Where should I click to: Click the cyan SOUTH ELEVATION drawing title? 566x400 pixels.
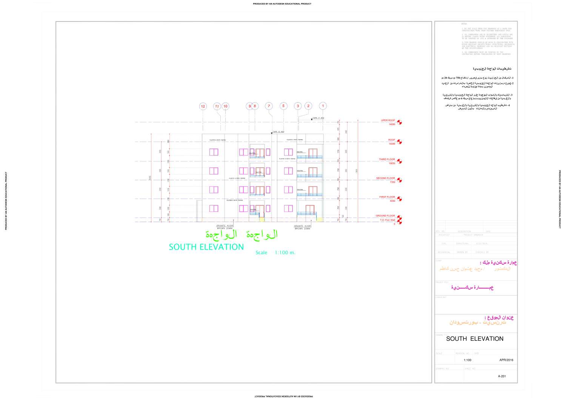(207, 247)
